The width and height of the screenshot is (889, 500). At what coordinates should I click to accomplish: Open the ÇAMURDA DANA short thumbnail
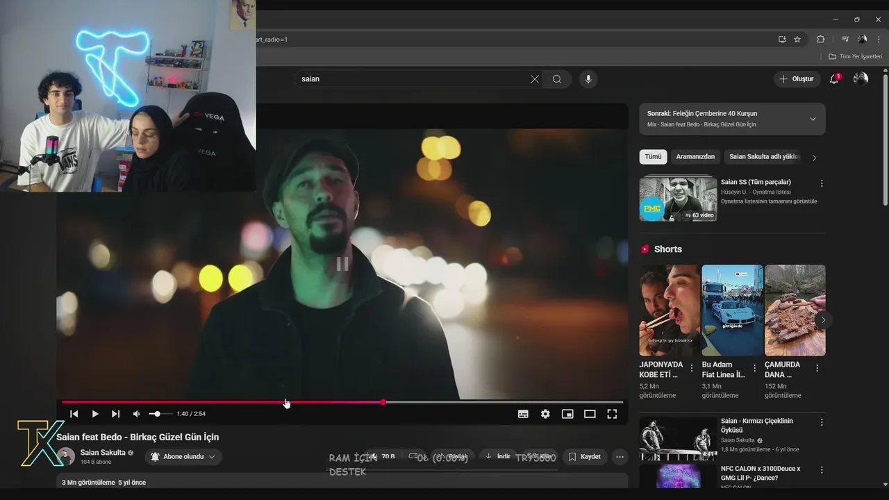tap(795, 310)
